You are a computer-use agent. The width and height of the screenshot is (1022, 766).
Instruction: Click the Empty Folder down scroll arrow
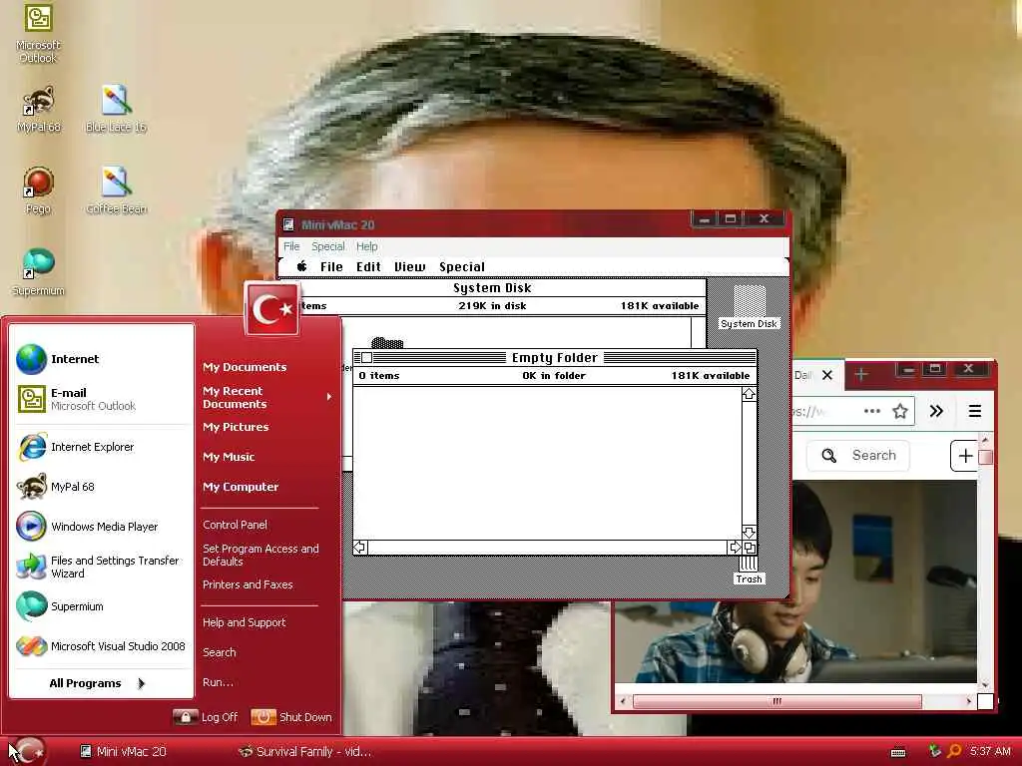(x=749, y=533)
